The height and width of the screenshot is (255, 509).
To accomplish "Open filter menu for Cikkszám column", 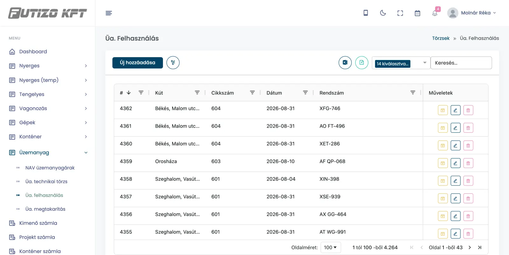I will pos(252,92).
